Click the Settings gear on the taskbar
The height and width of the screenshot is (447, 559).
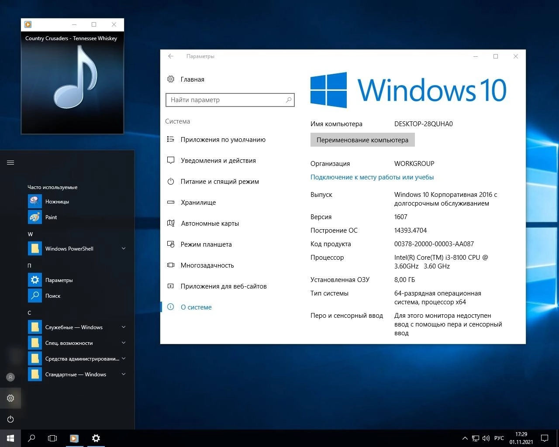pyautogui.click(x=96, y=438)
